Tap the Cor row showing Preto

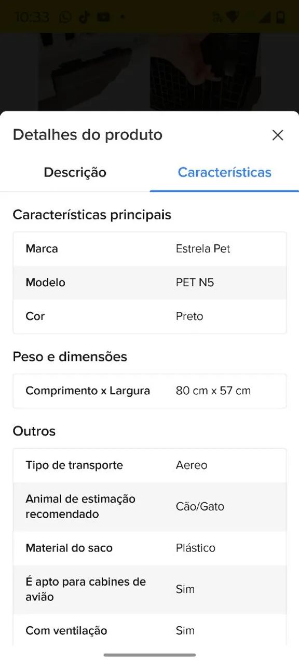149,316
